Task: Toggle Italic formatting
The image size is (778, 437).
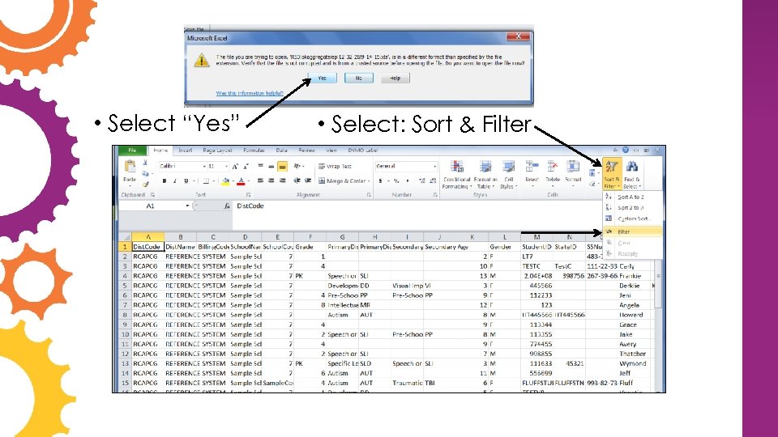Action: pos(175,181)
